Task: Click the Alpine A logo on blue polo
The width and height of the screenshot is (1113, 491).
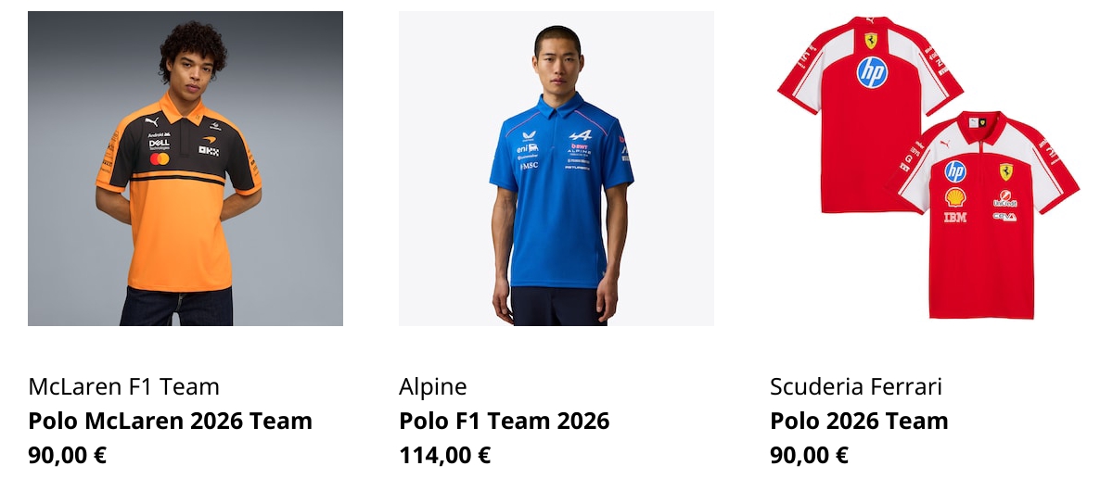Action: point(580,135)
